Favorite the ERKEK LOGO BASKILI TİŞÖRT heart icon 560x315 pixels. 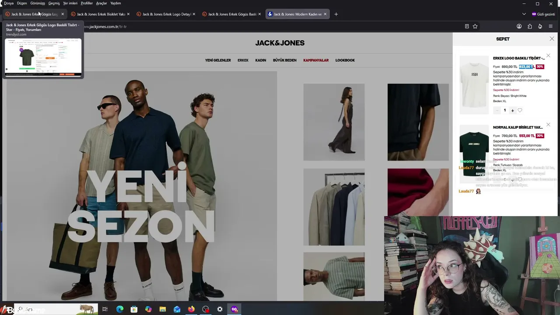coord(520,110)
